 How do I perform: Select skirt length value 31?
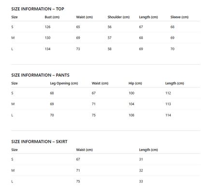coord(141,159)
